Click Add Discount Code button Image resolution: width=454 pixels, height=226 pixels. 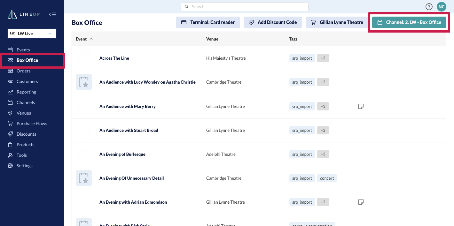[273, 22]
